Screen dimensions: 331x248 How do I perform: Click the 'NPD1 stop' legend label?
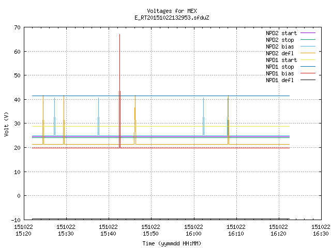[280, 67]
